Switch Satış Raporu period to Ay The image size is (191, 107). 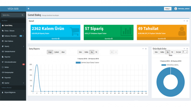92,52
